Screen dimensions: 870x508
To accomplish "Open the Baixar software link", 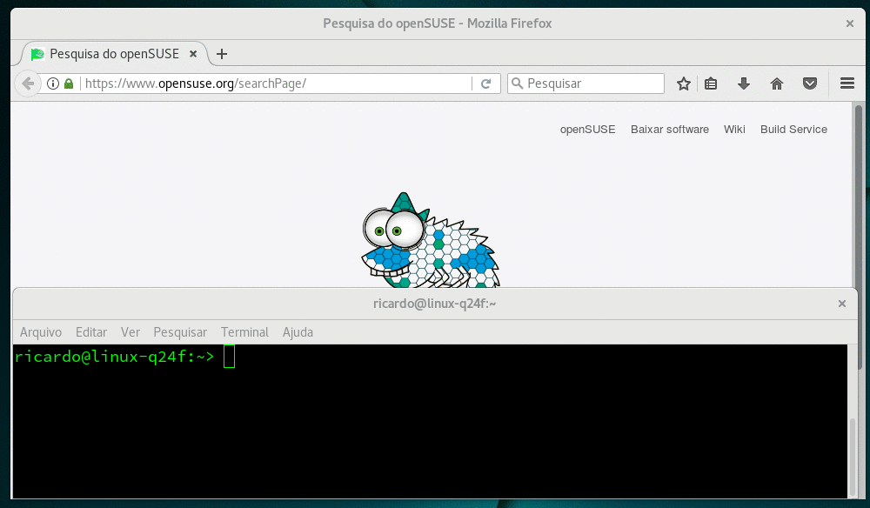I will (670, 130).
